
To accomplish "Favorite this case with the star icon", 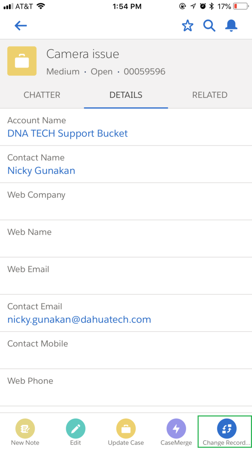I will click(187, 26).
